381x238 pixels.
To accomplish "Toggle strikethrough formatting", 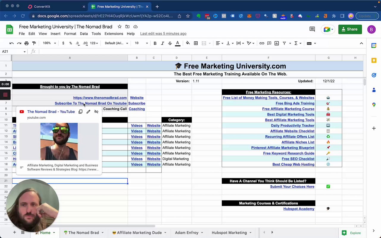I will point(170,43).
